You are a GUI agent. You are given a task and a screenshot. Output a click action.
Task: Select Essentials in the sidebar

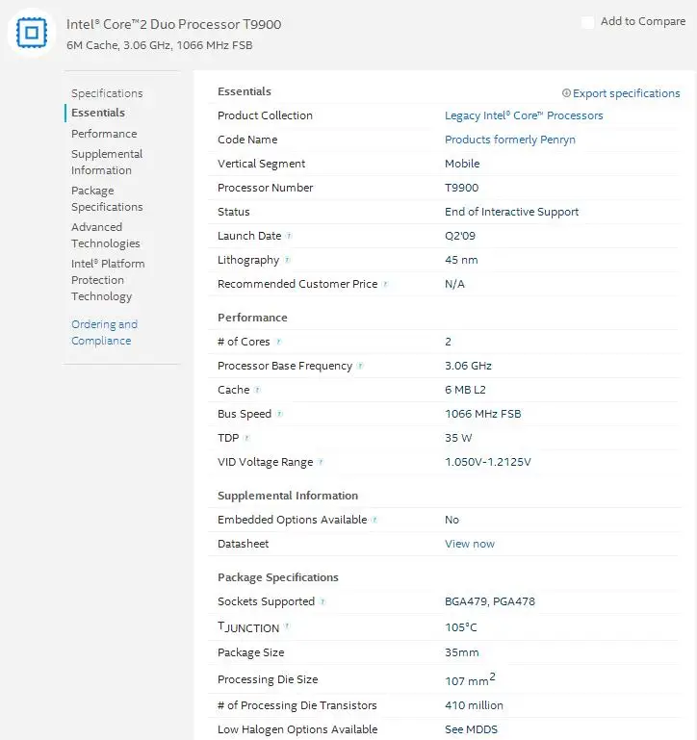click(98, 113)
